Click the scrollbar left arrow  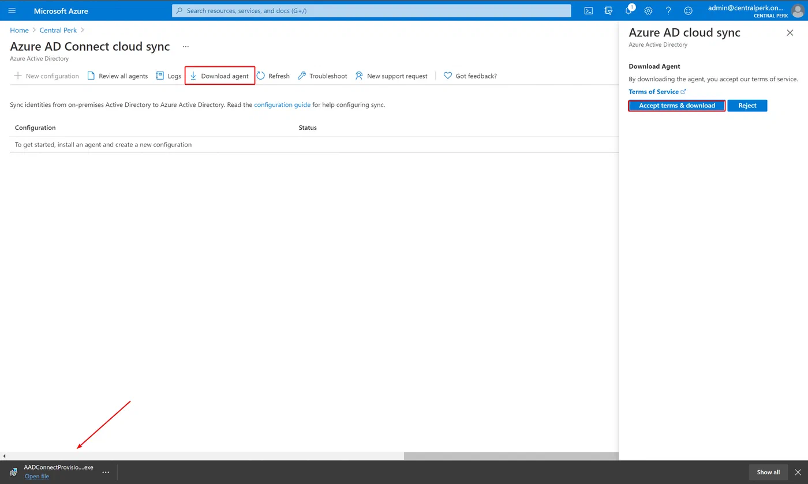click(x=4, y=456)
